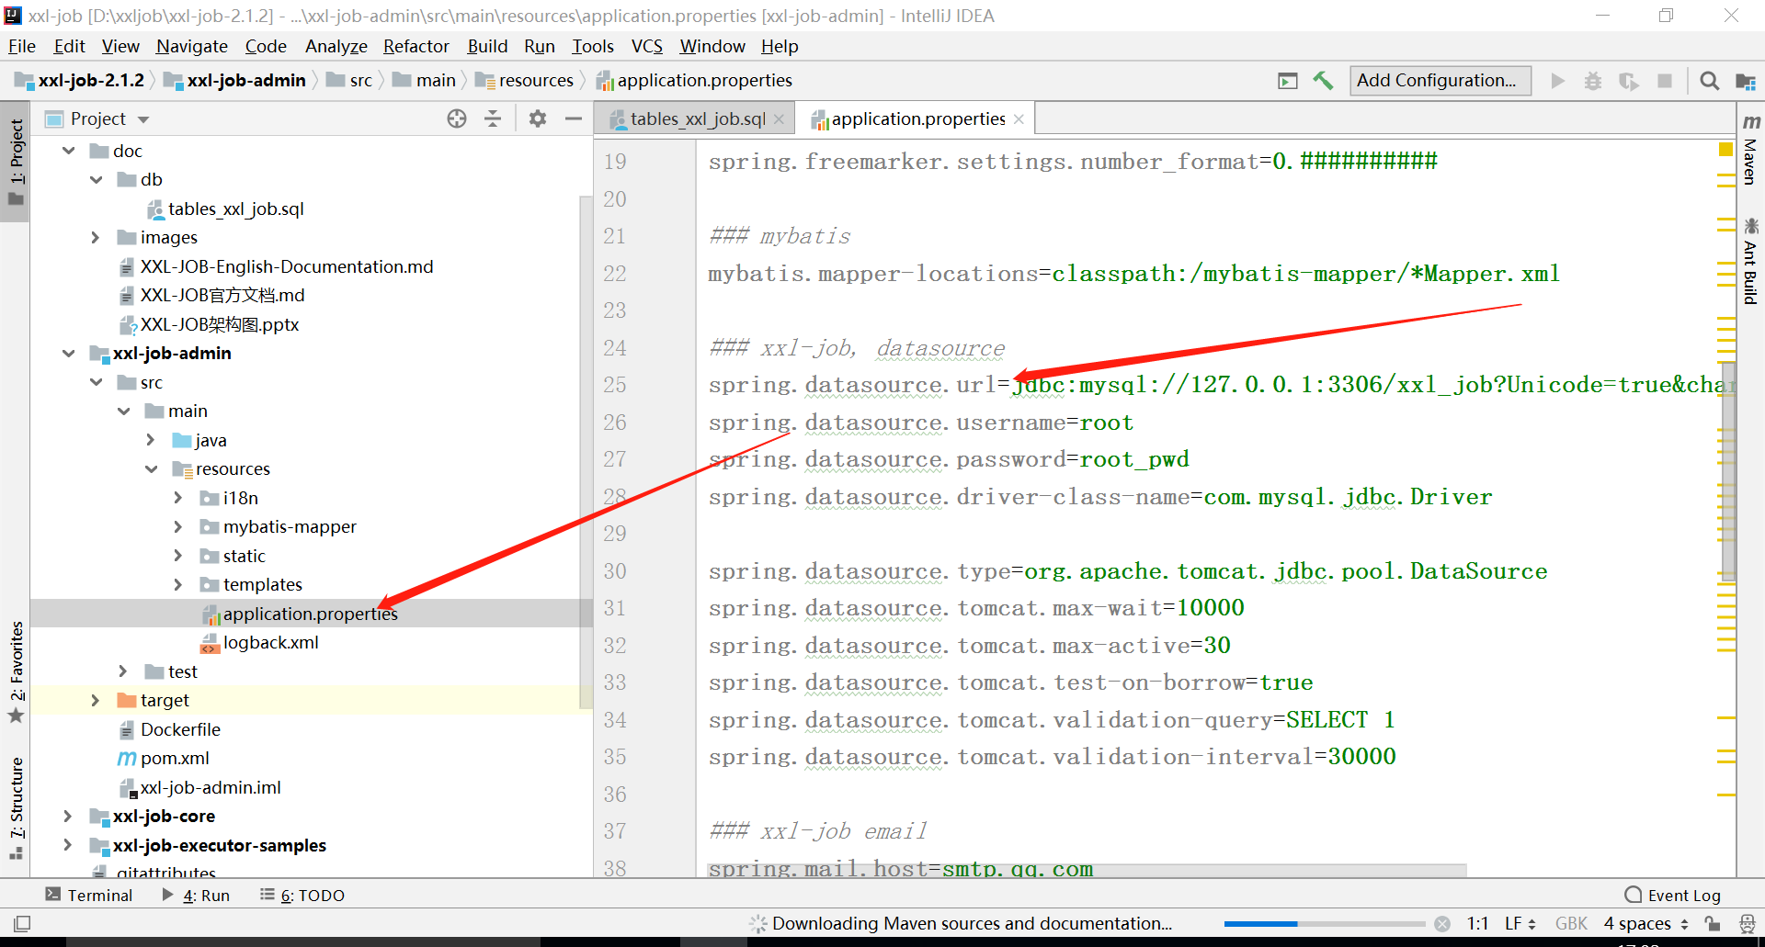Open the Ant Build tool window

1751,261
